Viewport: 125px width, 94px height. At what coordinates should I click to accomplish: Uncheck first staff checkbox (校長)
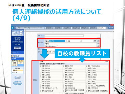coord(41,66)
